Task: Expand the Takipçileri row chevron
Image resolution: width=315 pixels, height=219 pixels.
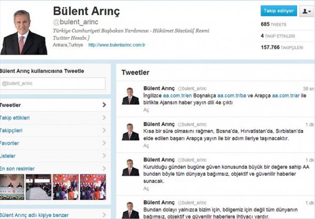Action: pos(104,130)
